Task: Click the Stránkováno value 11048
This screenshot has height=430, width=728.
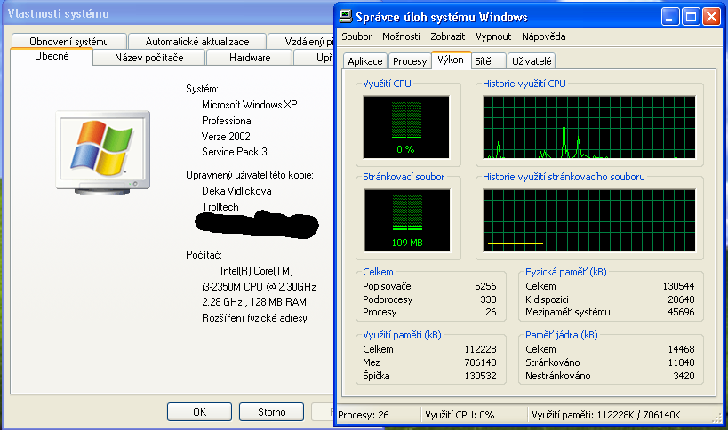Action: tap(681, 362)
